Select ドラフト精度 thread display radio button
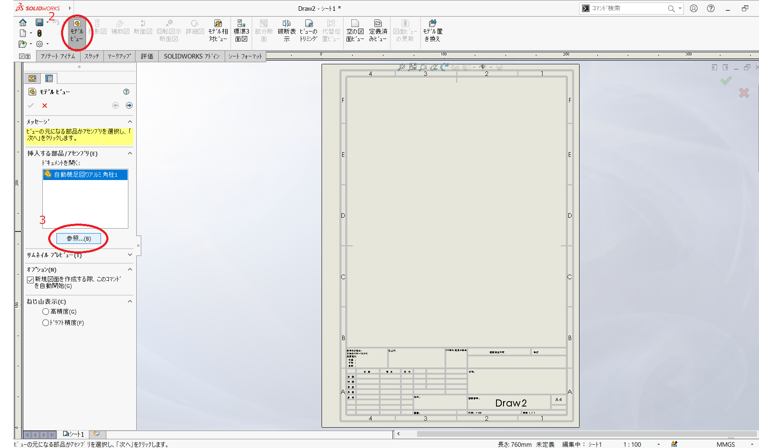759x448 pixels. (46, 323)
